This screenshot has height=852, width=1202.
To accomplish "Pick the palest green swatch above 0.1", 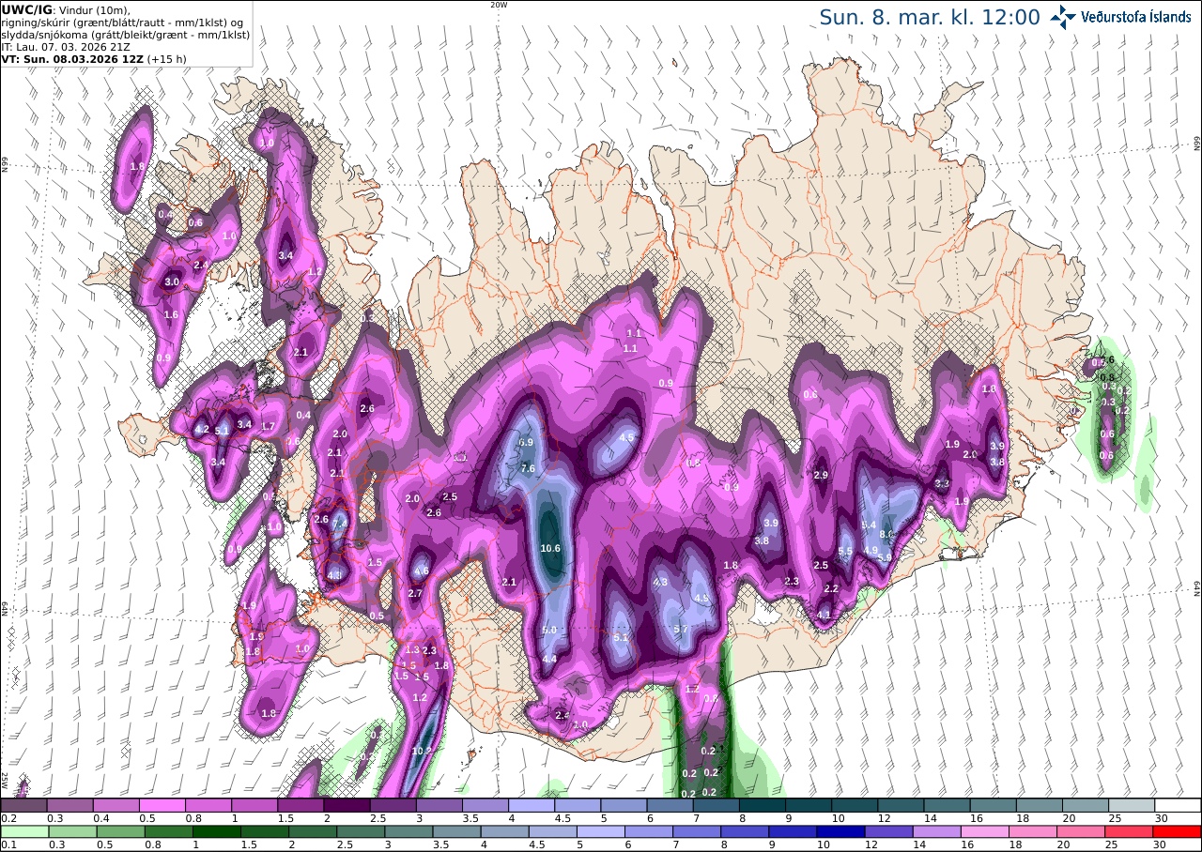I will click(x=23, y=832).
